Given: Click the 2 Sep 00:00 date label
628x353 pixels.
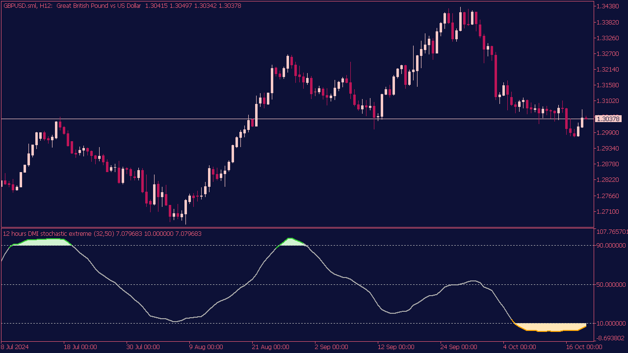Looking at the screenshot, I should point(332,347).
